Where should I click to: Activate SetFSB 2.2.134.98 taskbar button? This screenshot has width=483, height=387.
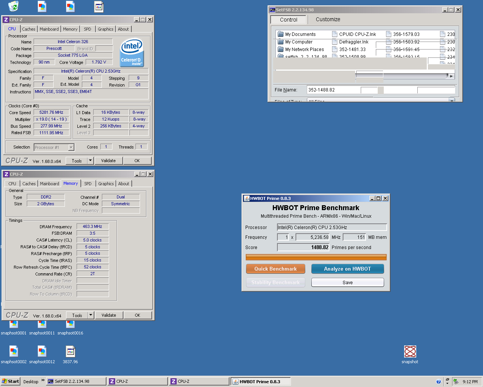(76, 381)
